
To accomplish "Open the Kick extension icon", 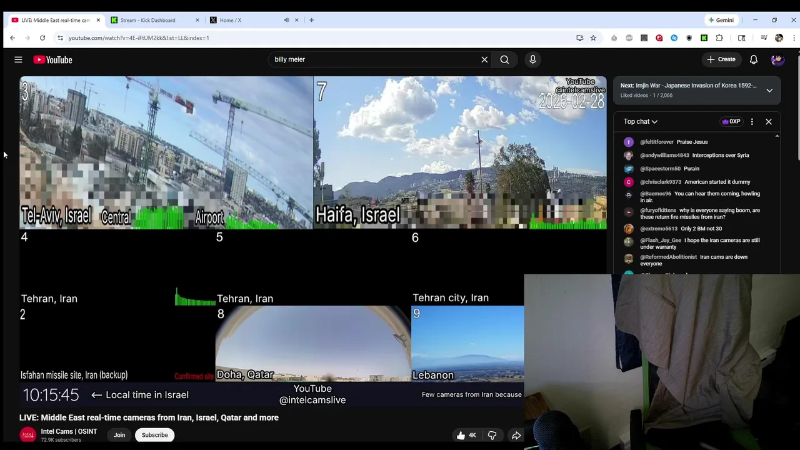I will coord(704,38).
